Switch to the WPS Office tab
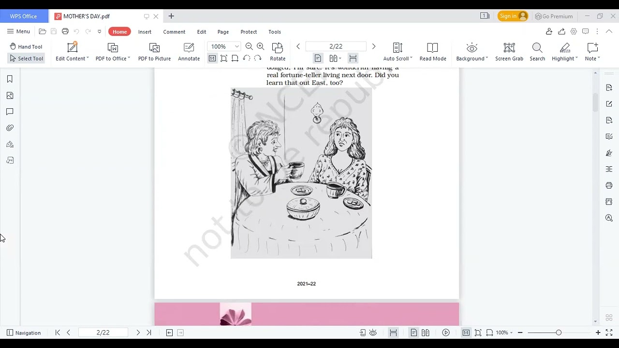This screenshot has height=348, width=619. (24, 16)
